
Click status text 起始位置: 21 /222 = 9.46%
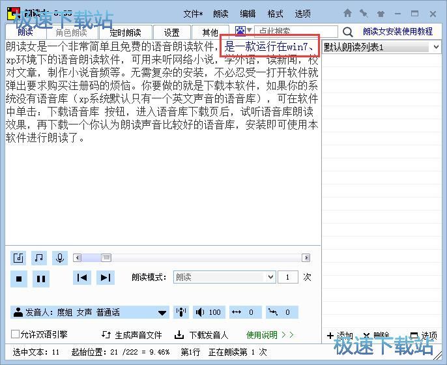click(x=121, y=352)
